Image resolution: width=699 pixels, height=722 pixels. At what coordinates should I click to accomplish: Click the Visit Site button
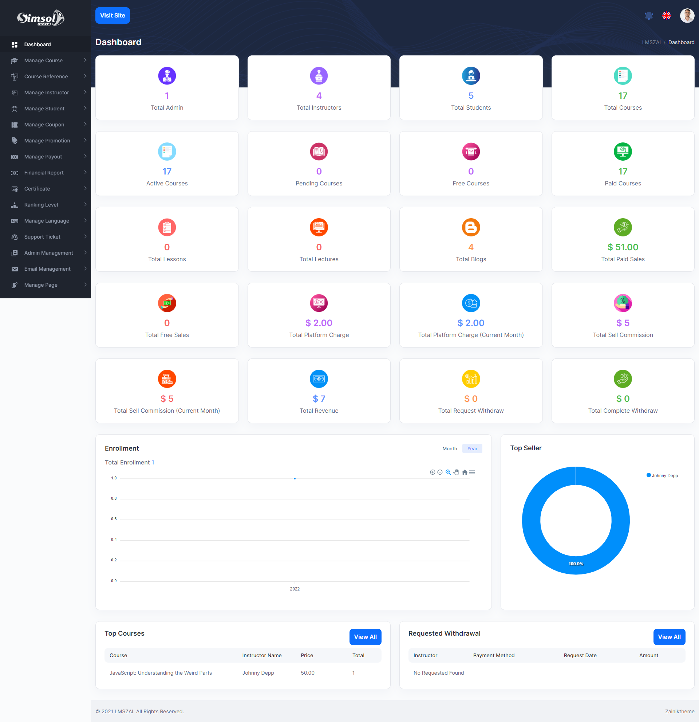click(x=112, y=15)
